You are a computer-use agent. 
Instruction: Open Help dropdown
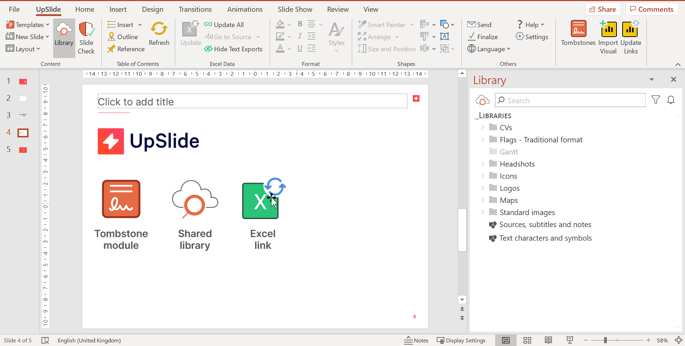(x=531, y=25)
